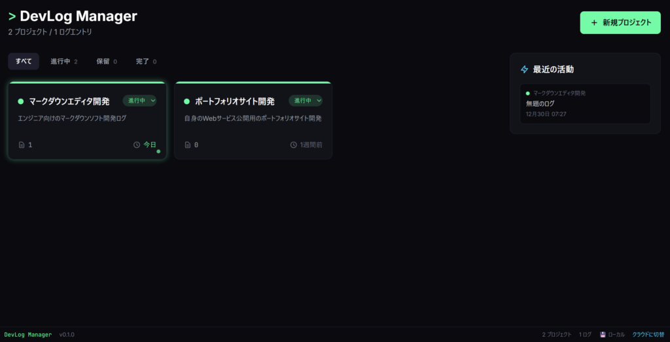Click the lightning bolt icon beside 最近の活動
The width and height of the screenshot is (670, 342).
pos(524,69)
